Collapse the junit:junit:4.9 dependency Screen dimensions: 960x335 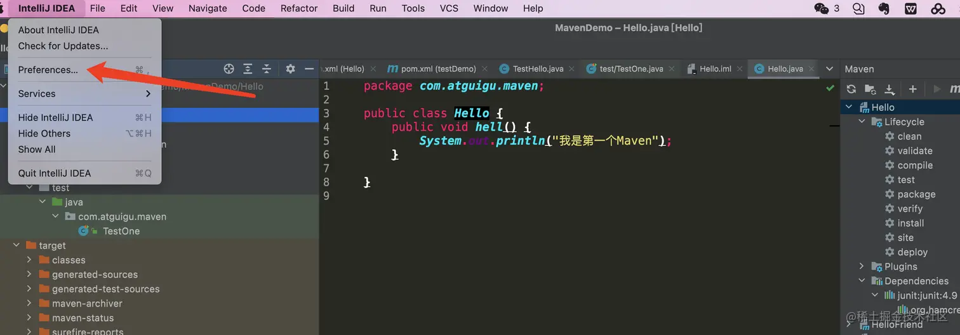pos(875,296)
